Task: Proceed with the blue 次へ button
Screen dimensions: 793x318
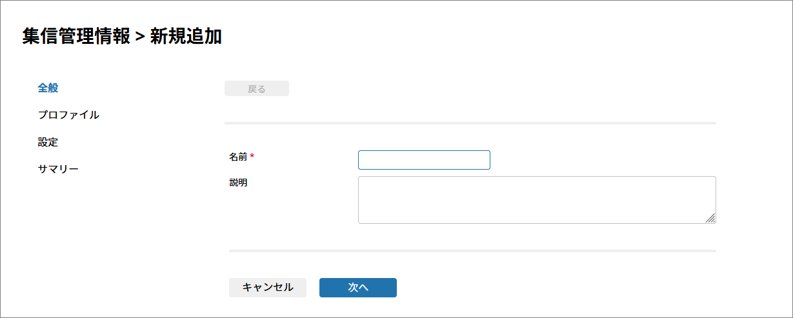Action: point(357,288)
